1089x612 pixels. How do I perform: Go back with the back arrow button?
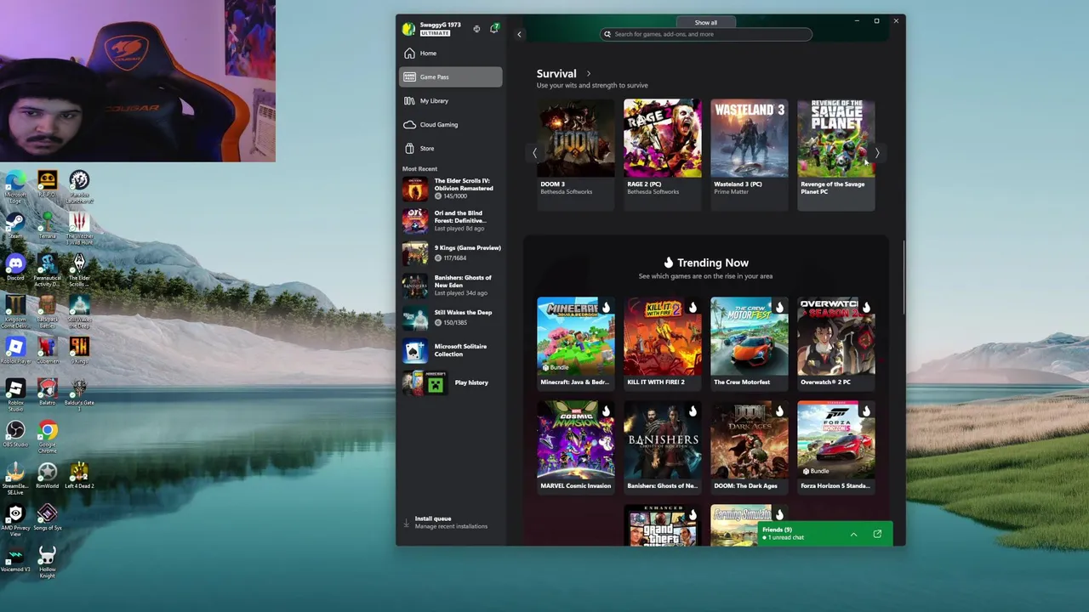coord(519,35)
